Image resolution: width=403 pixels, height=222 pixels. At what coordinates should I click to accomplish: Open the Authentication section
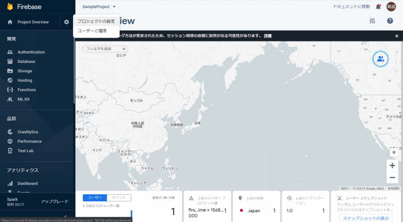coord(31,52)
